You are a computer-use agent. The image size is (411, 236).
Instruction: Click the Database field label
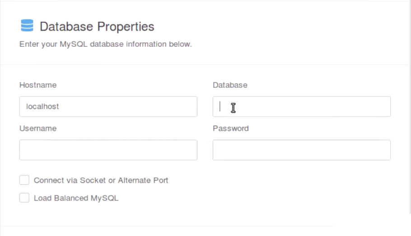[x=230, y=85]
